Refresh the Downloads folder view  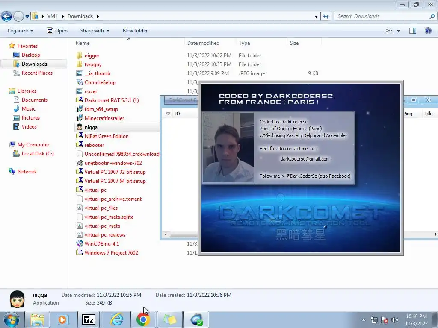pyautogui.click(x=326, y=17)
